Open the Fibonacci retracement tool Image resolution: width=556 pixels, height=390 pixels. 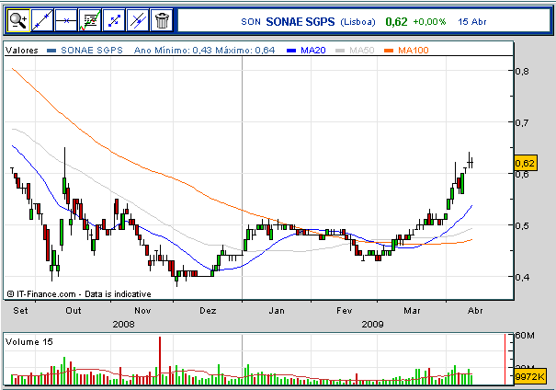pos(90,20)
